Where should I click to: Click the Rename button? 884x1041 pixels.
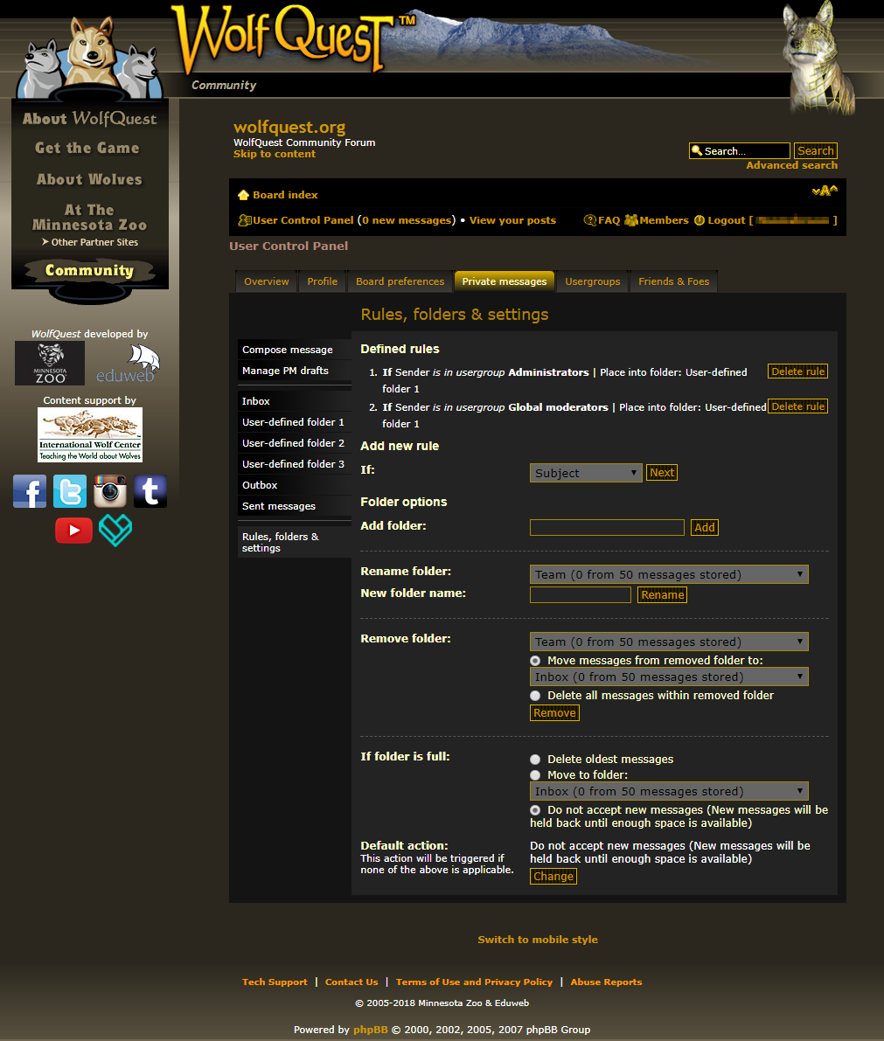point(662,595)
